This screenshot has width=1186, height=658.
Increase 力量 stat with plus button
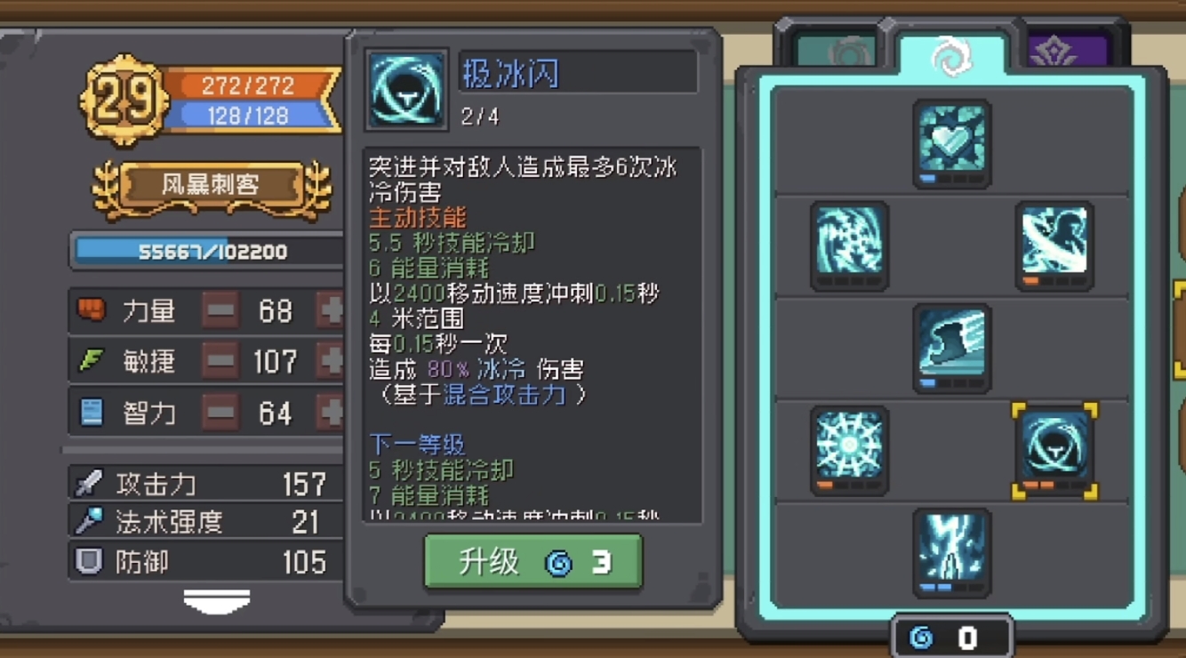[x=330, y=310]
